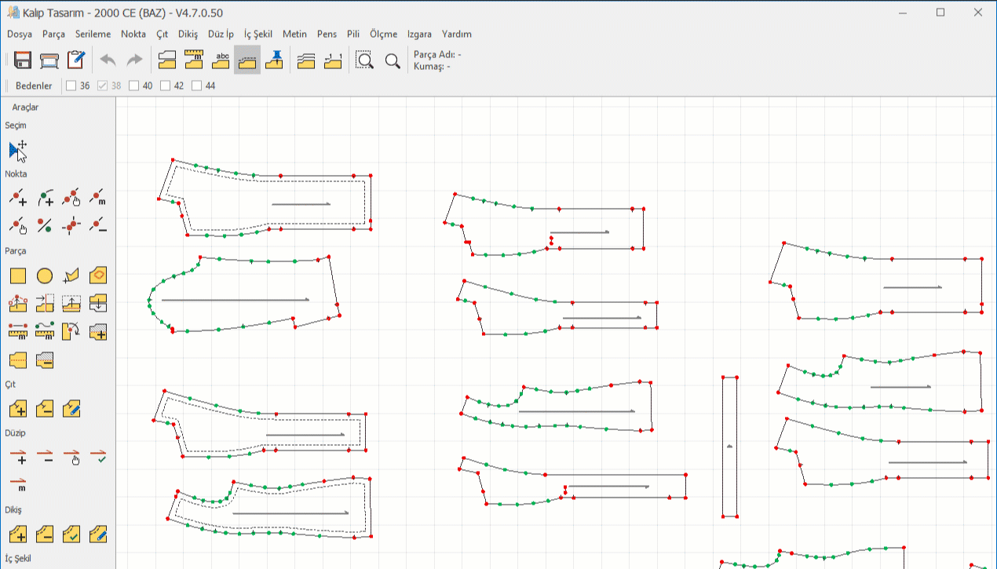Click the Bedenler label button
Screen dimensions: 997x569
point(34,86)
